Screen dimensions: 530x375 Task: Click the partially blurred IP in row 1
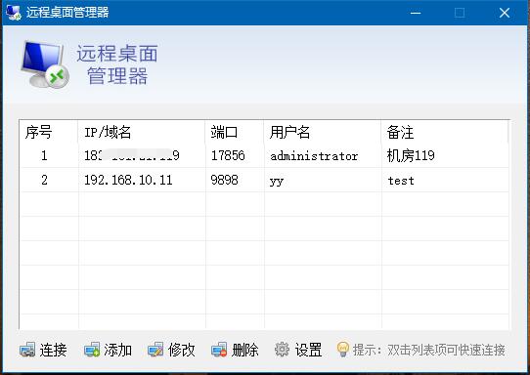click(132, 155)
